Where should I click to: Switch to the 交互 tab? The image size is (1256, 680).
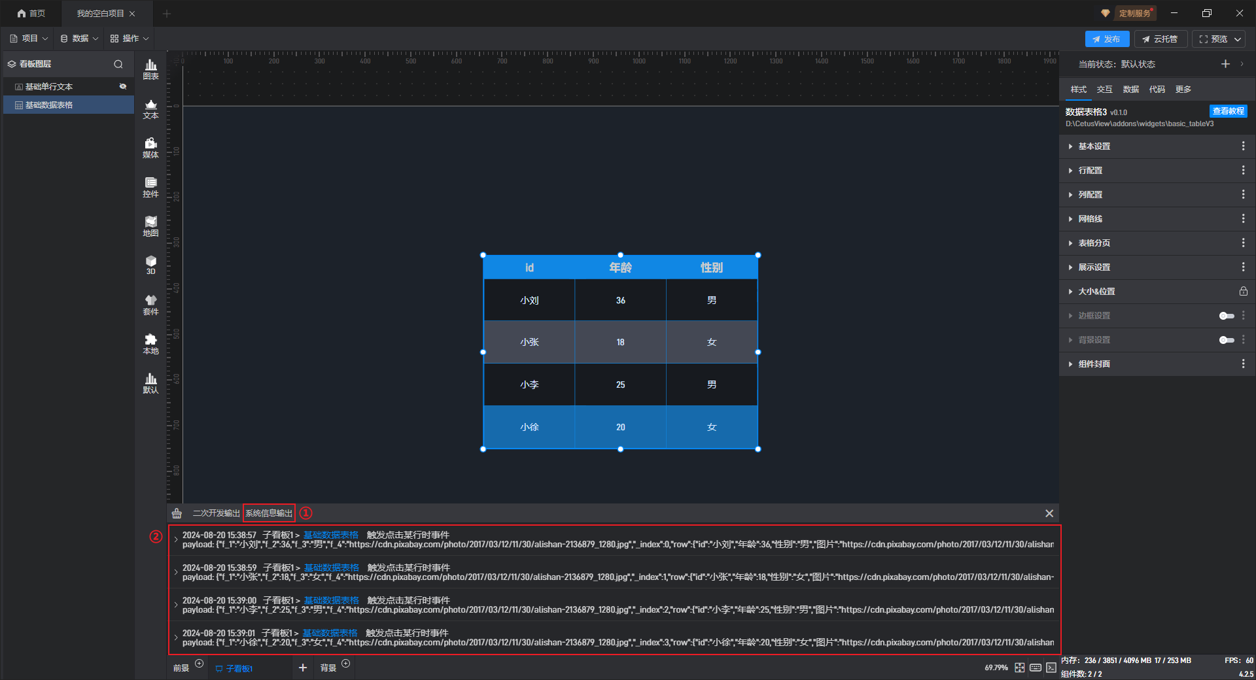point(1104,90)
